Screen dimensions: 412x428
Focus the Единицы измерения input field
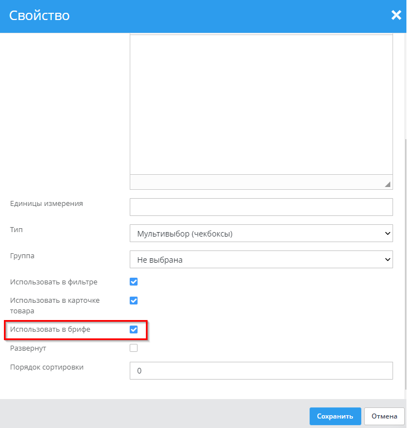[x=261, y=207]
